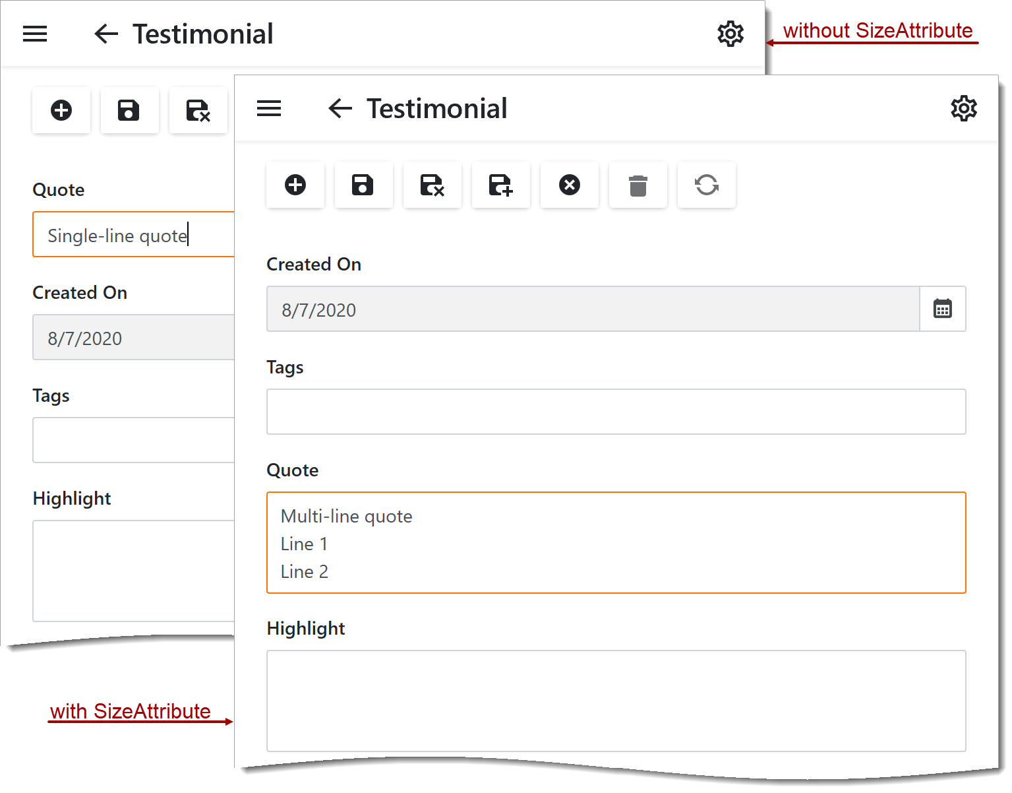Click the New (plus) icon in front window

tap(295, 185)
